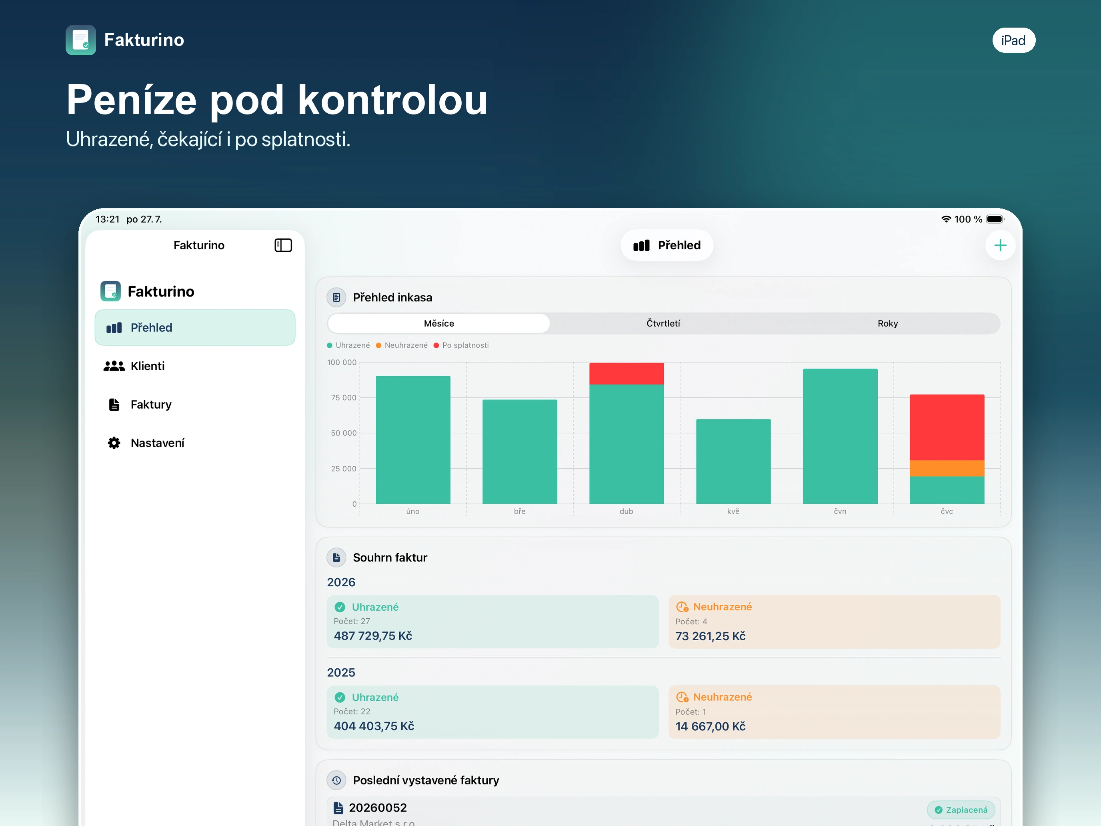Toggle the sidebar with the panel icon
1101x826 pixels.
coord(283,245)
